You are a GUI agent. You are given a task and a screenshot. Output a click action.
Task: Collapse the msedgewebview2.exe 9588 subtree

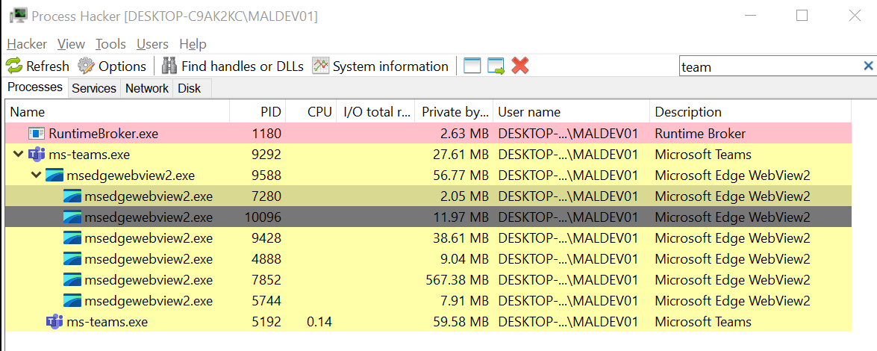pyautogui.click(x=36, y=175)
